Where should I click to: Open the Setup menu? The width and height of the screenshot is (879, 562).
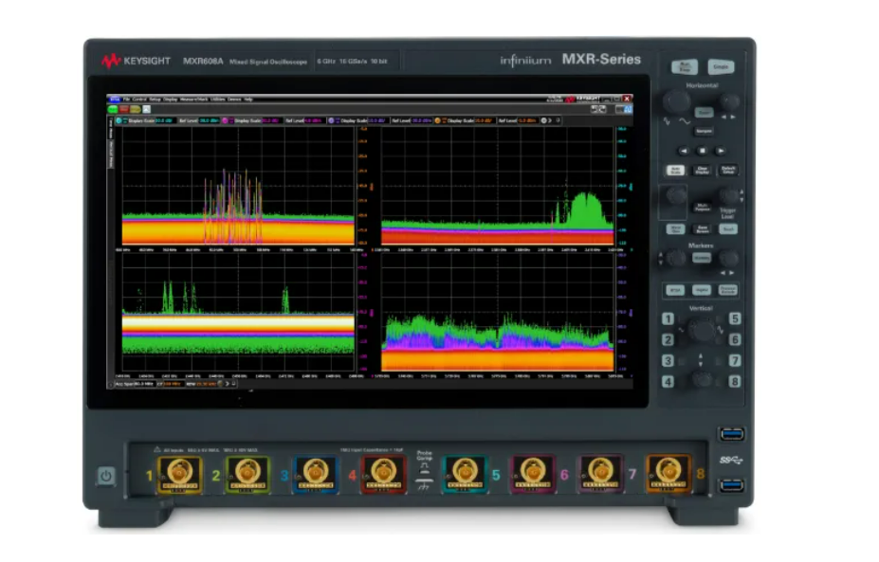point(155,100)
